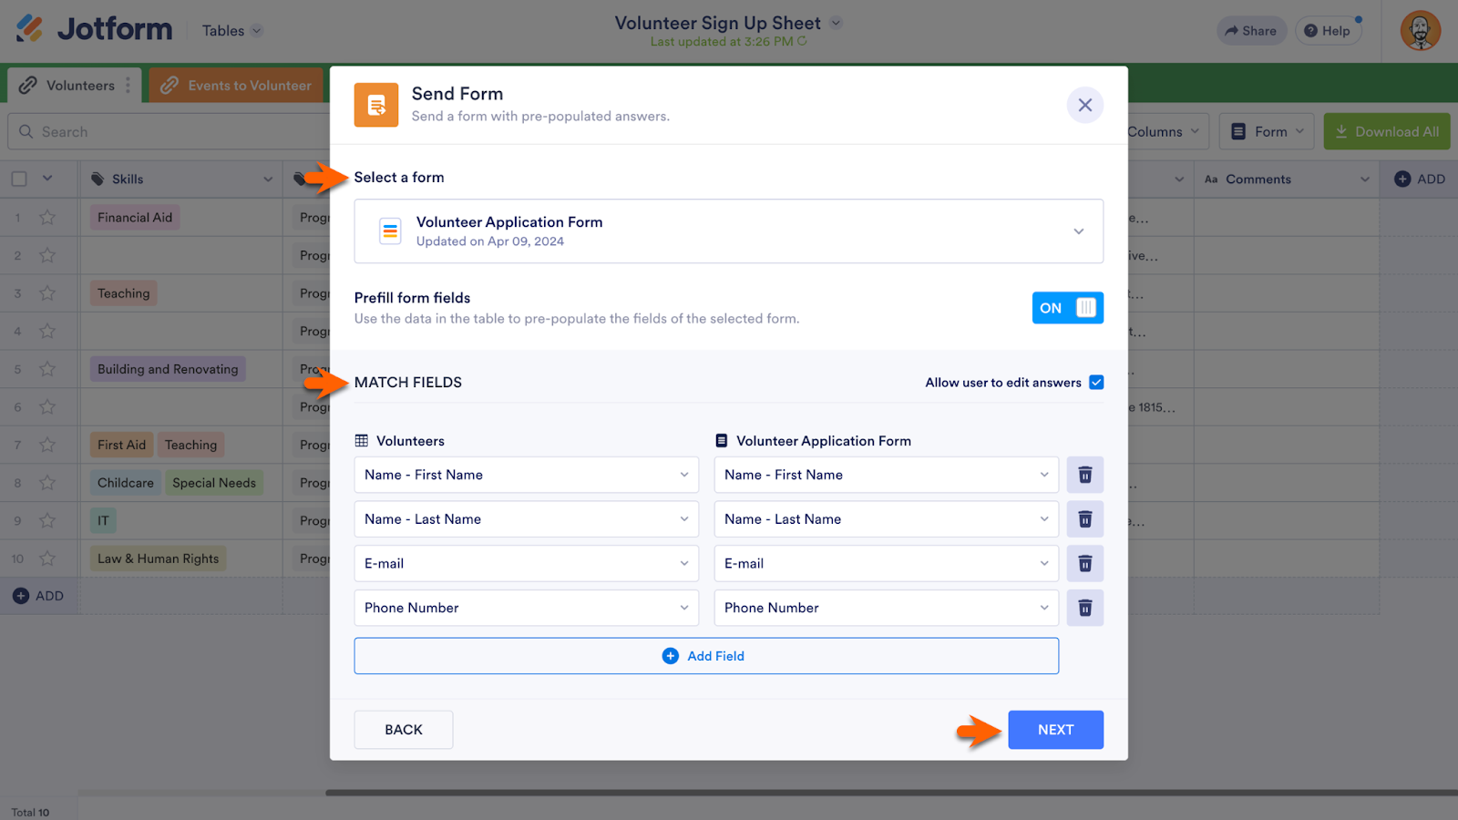Click trash icon for Last Name mapping
This screenshot has height=820, width=1458.
(x=1084, y=519)
